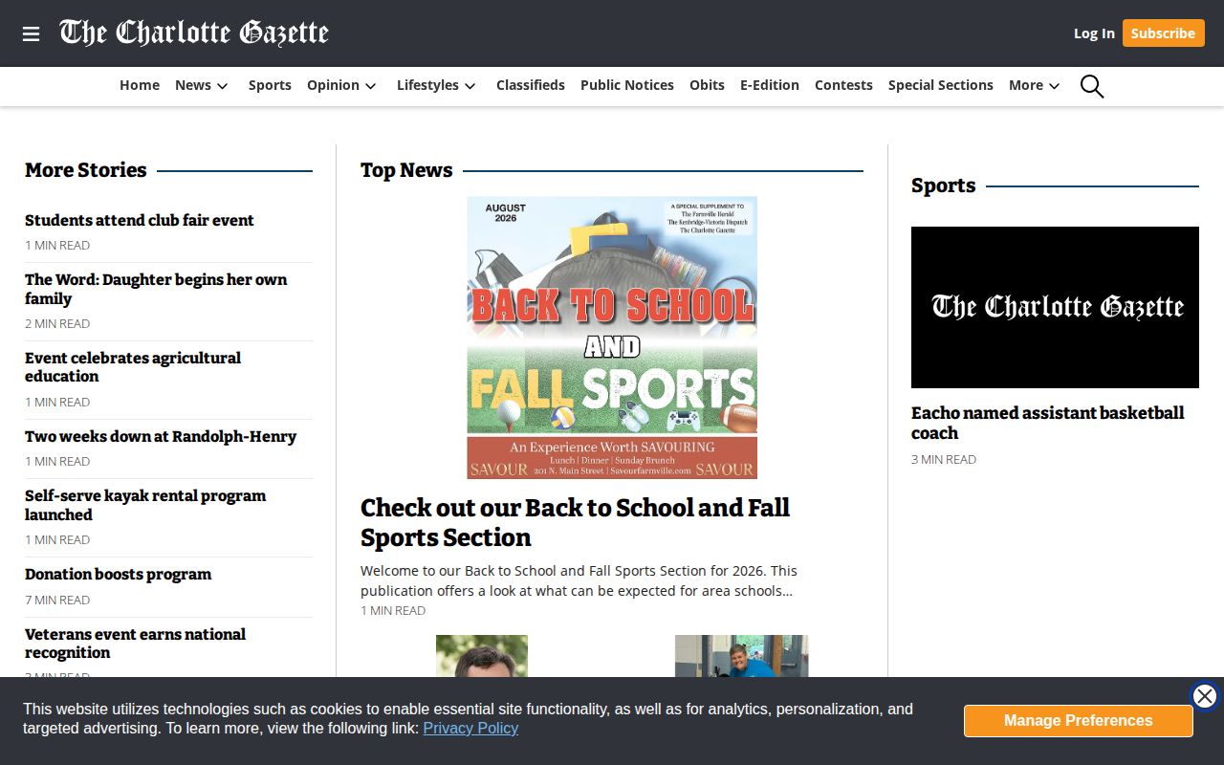
Task: Open 'The Word: Daughter begins her own family'
Action: 156,289
